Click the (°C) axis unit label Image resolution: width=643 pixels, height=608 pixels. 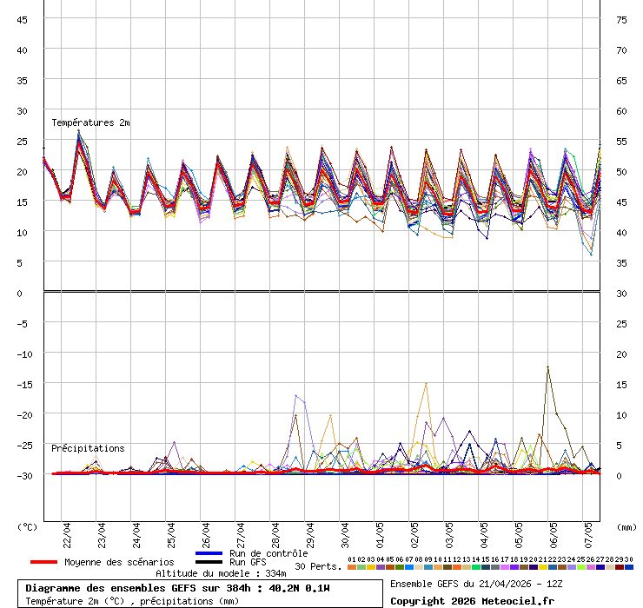pyautogui.click(x=28, y=526)
